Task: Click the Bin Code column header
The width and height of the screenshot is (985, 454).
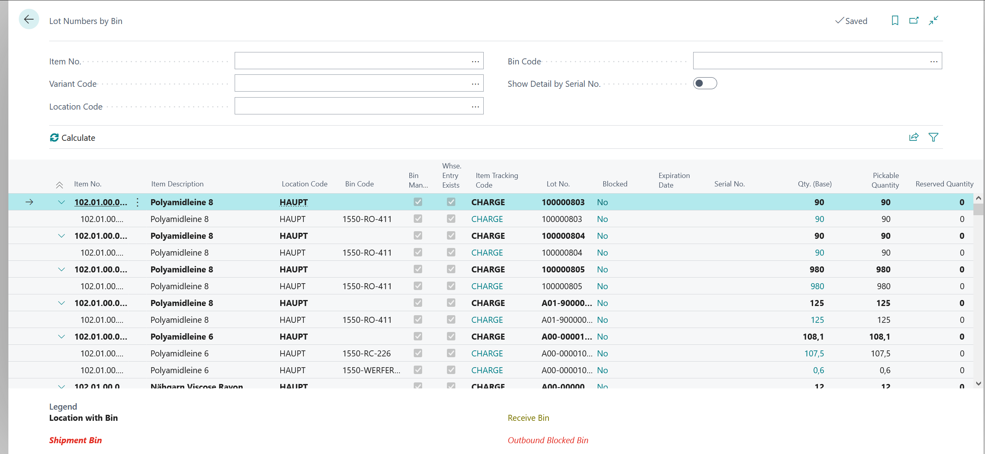Action: [359, 184]
